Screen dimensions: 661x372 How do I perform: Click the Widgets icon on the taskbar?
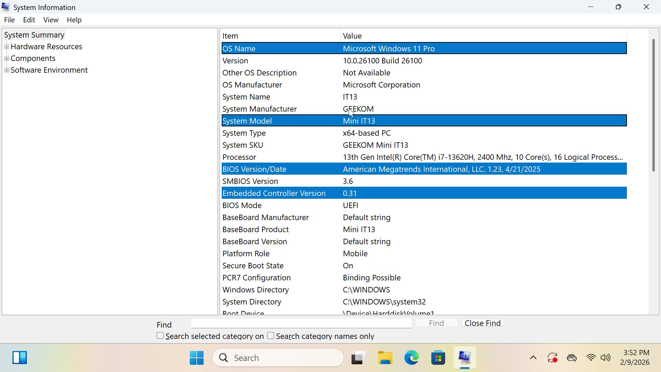(20, 358)
